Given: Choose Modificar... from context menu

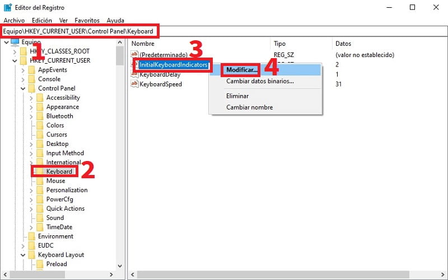Looking at the screenshot, I should click(x=242, y=70).
